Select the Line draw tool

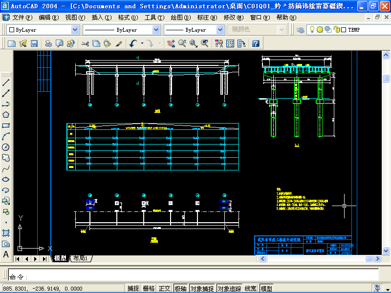pyautogui.click(x=6, y=83)
